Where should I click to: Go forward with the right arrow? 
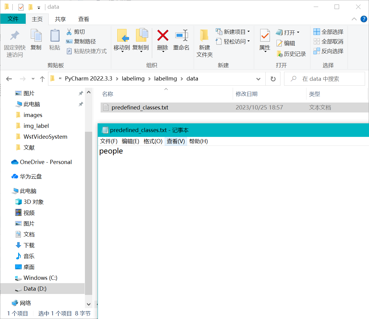click(x=23, y=79)
